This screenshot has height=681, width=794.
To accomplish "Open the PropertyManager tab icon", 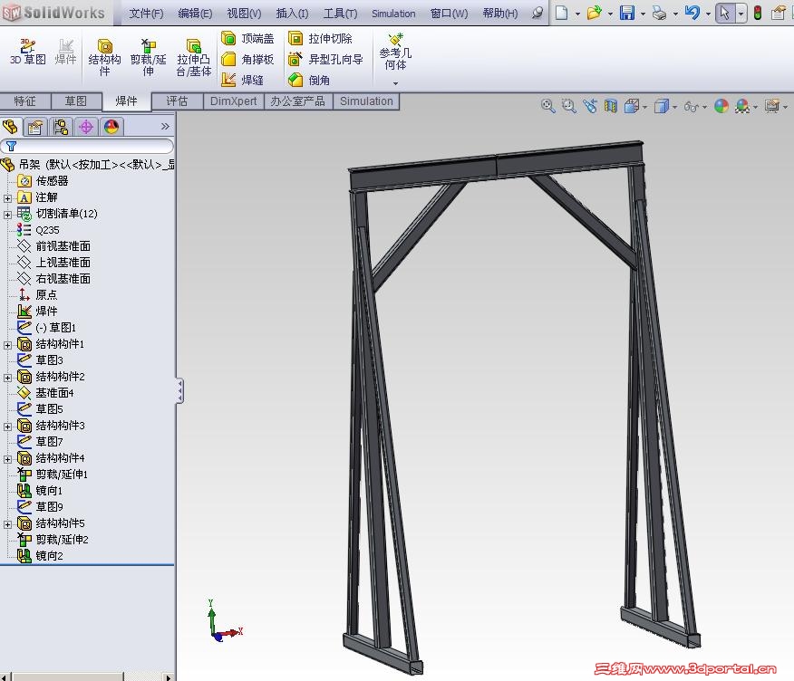I will click(x=35, y=127).
